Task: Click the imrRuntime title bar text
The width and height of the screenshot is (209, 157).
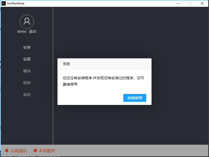Action: click(x=16, y=3)
